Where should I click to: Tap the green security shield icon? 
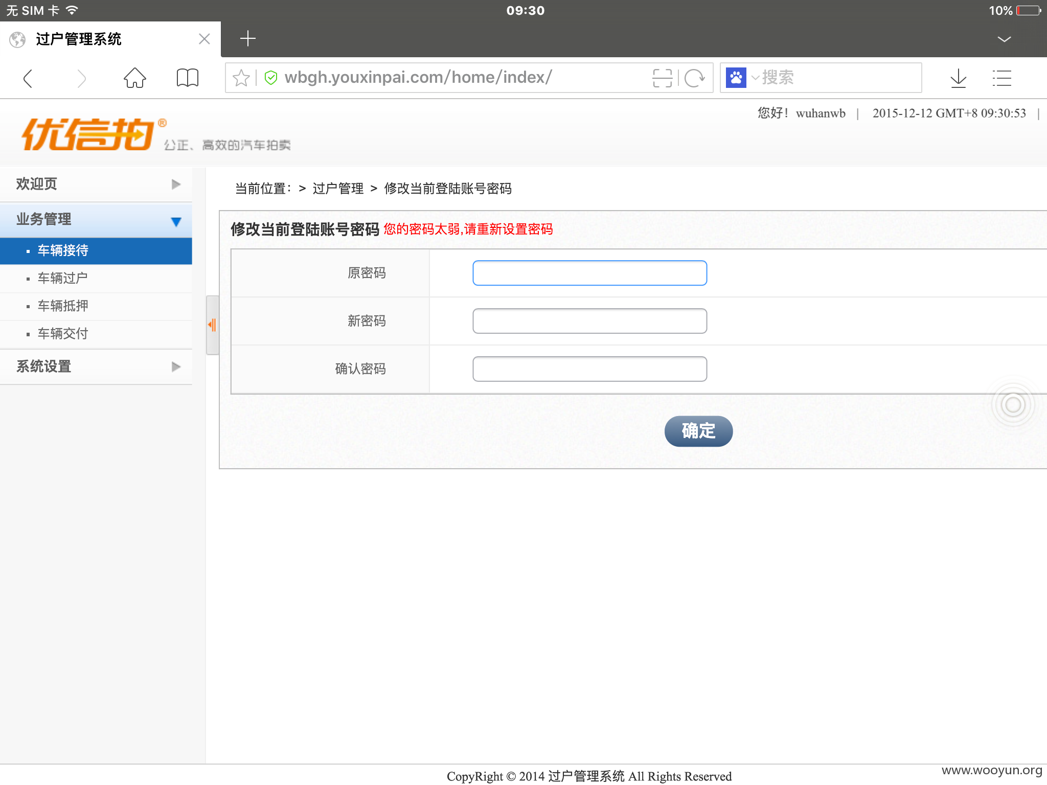[271, 78]
